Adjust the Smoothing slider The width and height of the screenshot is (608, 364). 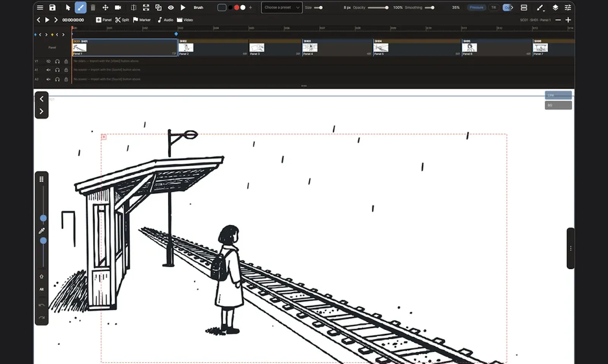point(430,8)
